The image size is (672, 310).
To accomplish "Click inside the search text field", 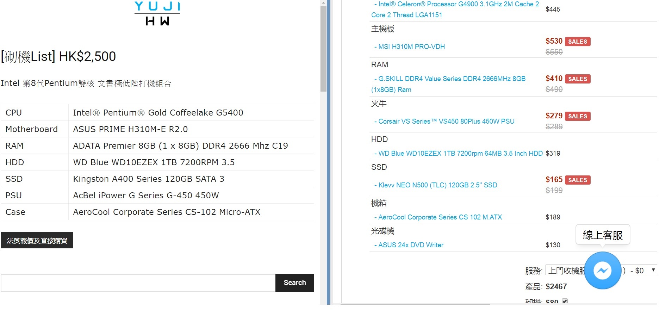I will [138, 283].
